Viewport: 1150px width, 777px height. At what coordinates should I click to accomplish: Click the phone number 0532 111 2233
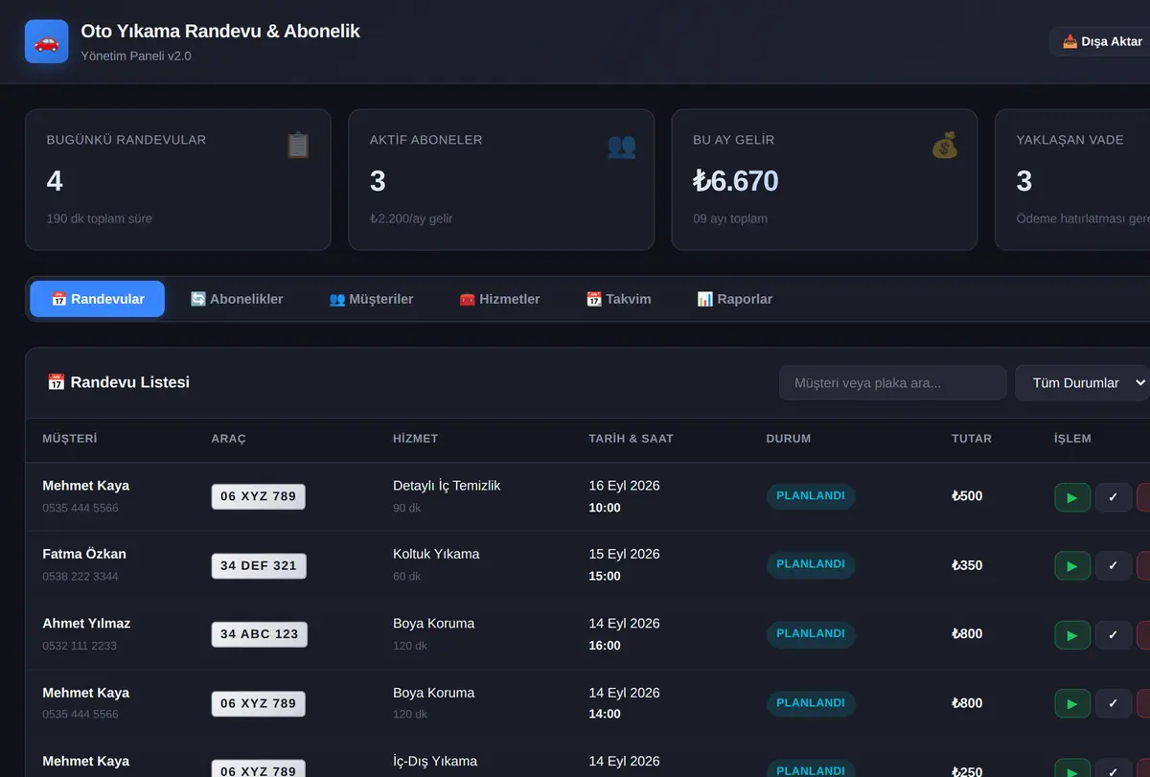point(80,646)
